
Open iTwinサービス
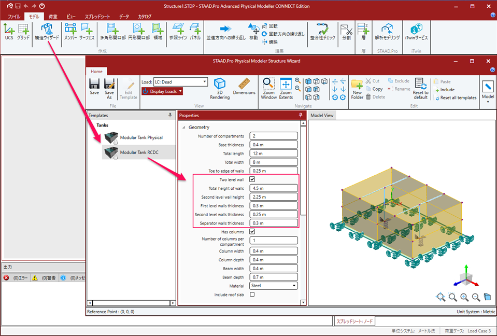[x=416, y=32]
